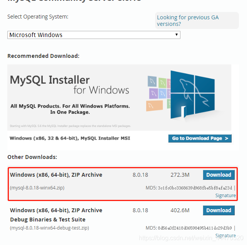Click the Windows logo with dolphin graphic
Image resolution: width=247 pixels, height=245 pixels.
point(192,95)
